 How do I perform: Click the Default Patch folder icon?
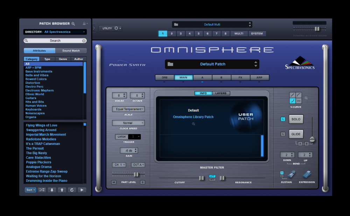click(x=170, y=64)
